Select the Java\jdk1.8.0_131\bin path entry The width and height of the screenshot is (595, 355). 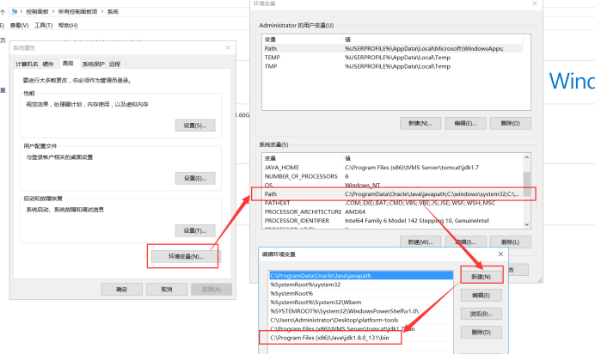pos(361,338)
